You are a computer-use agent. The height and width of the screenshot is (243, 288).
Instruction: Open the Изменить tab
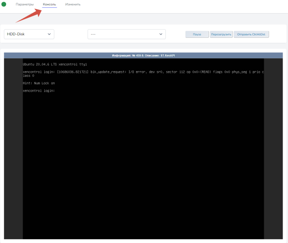[73, 5]
